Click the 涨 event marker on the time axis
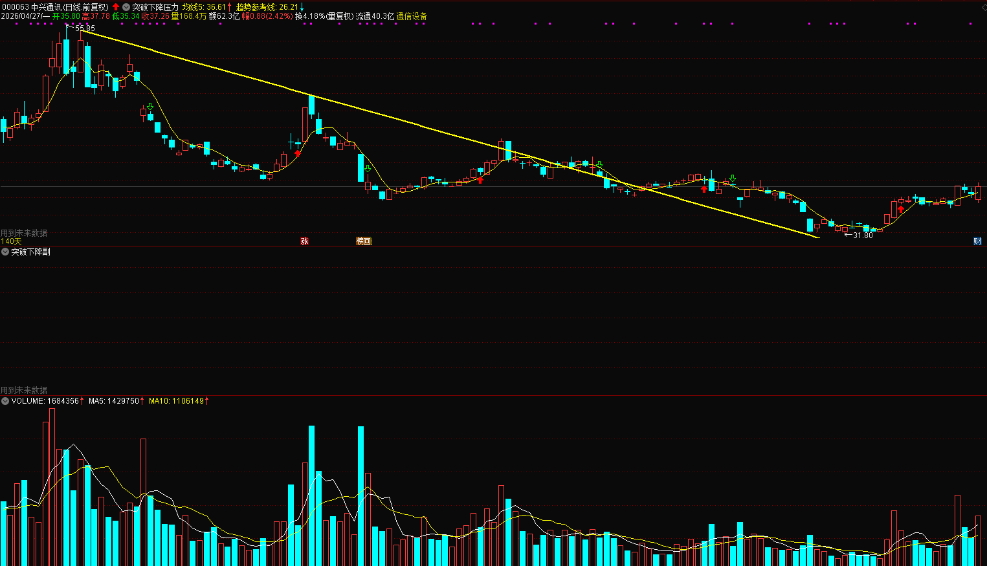 [x=304, y=241]
